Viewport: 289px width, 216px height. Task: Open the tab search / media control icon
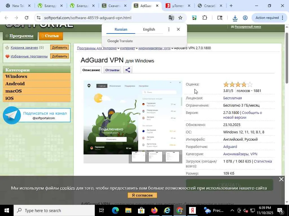click(220, 18)
